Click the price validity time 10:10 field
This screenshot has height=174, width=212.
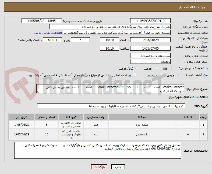(109, 48)
